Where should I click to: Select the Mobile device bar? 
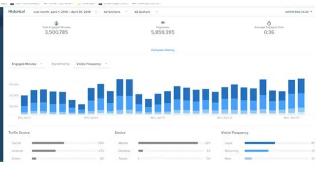(168, 143)
